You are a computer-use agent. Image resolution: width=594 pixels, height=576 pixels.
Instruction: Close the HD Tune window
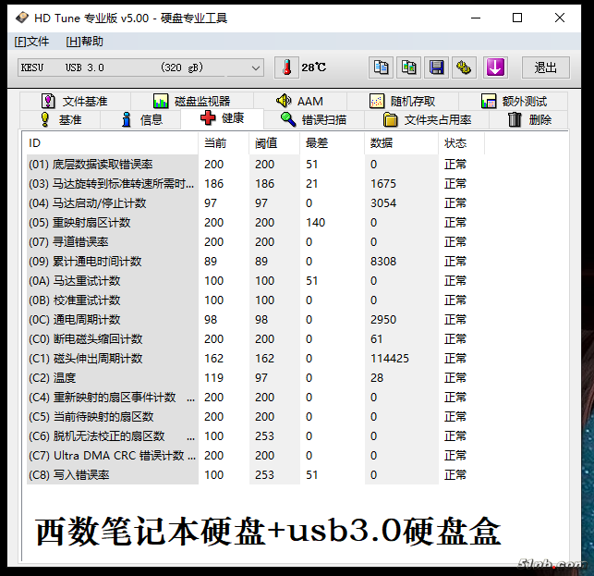pos(560,18)
